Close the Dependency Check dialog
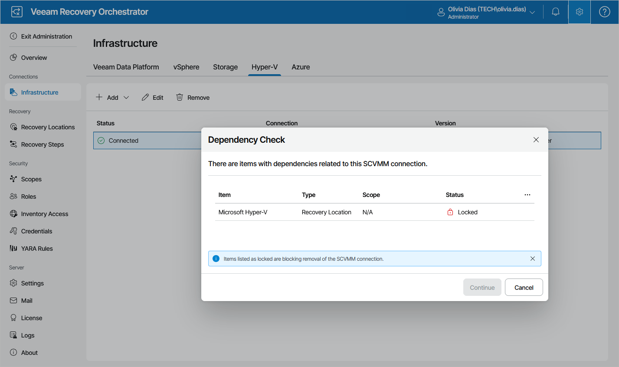This screenshot has width=619, height=367. click(x=536, y=140)
